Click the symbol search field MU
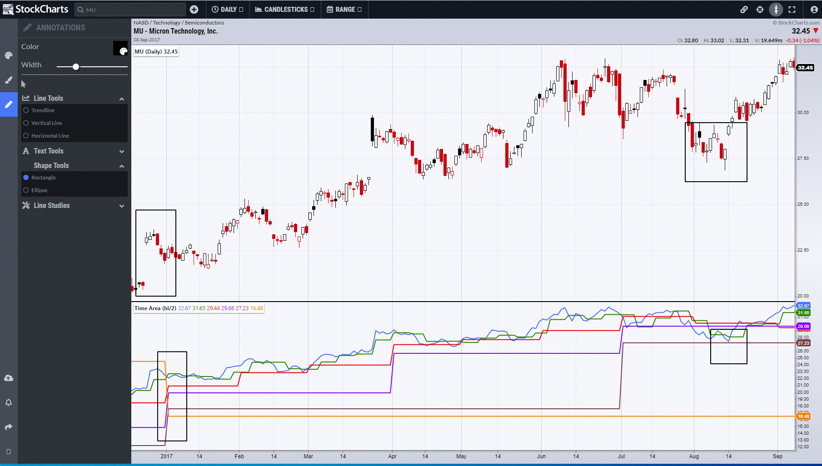 point(130,10)
